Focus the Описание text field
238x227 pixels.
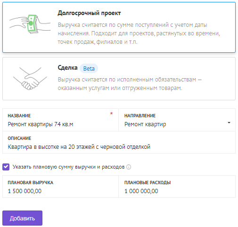tap(119, 142)
